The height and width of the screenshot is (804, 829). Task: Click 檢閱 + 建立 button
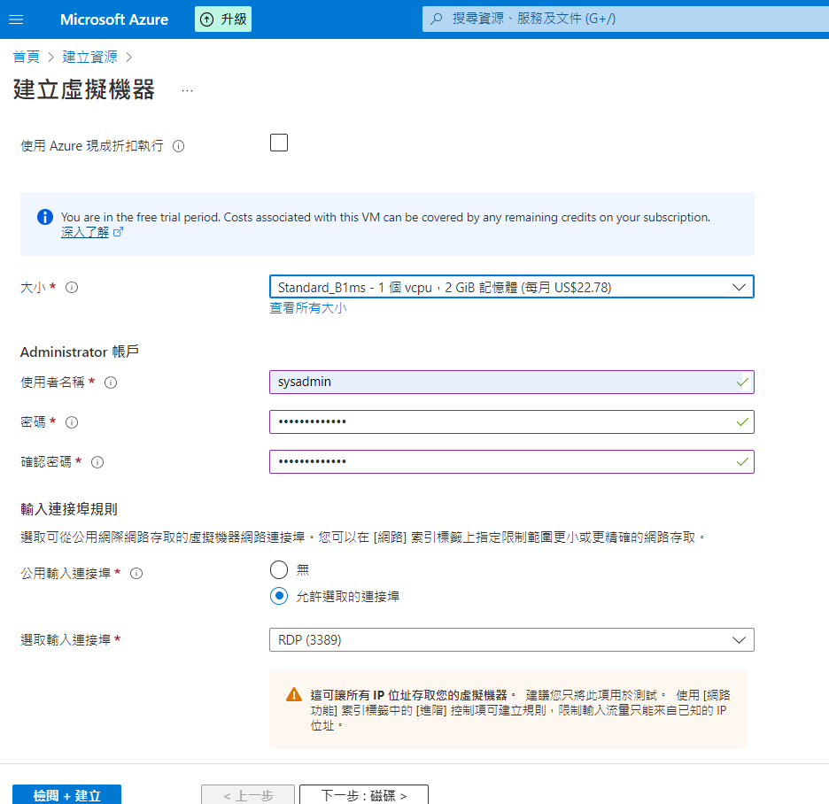click(66, 794)
